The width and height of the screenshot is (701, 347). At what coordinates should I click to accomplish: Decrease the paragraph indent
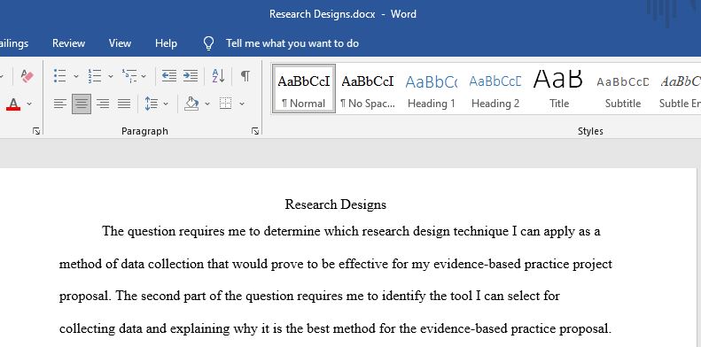[x=169, y=76]
